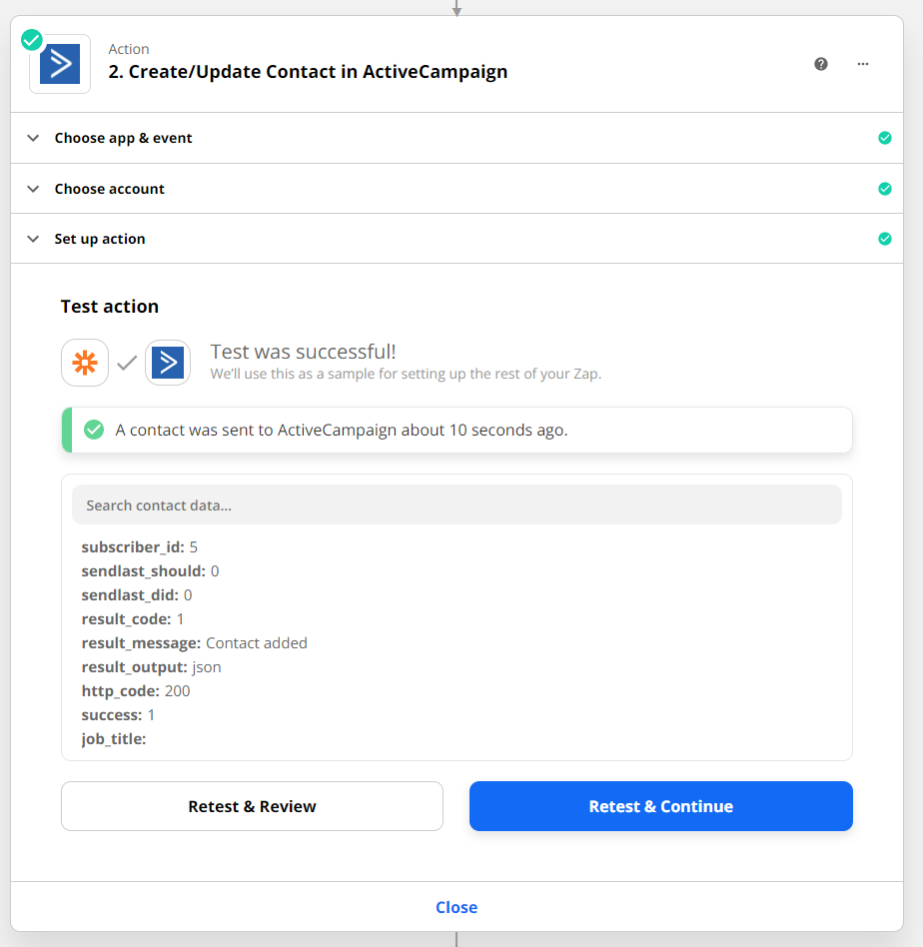This screenshot has width=923, height=947.
Task: Click the Test was successful! heading
Action: [x=304, y=352]
